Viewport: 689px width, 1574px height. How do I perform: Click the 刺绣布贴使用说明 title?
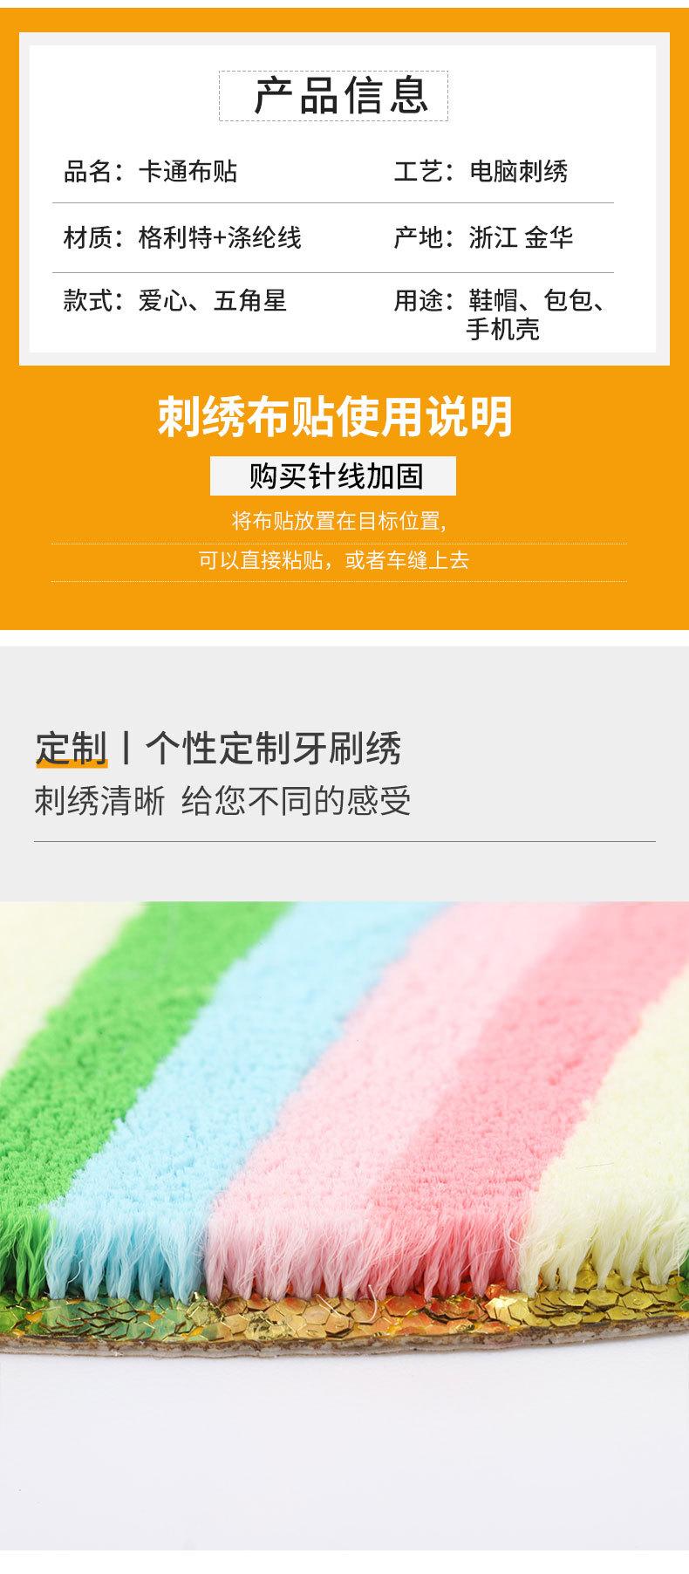(x=335, y=417)
